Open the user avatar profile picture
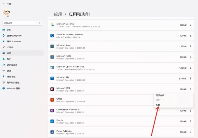 [x=7, y=13]
